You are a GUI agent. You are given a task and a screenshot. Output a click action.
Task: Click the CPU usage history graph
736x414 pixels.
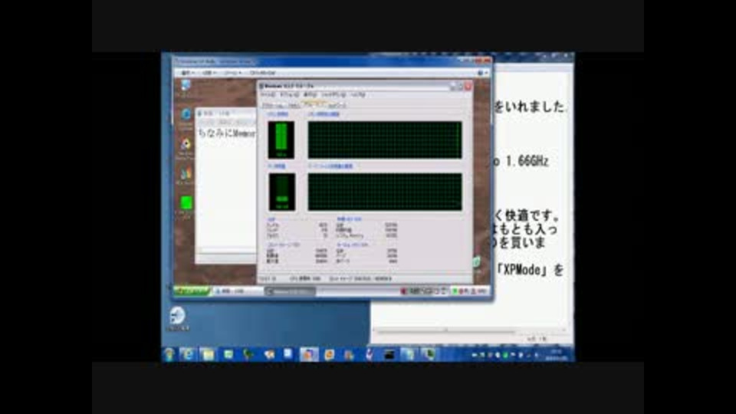384,140
